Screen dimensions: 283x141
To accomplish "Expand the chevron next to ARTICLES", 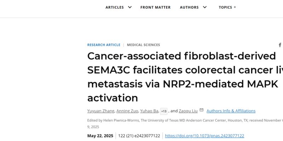I will pyautogui.click(x=130, y=7).
